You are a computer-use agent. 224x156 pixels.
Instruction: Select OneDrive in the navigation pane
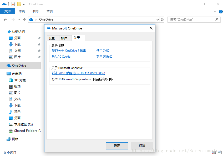tap(21, 66)
